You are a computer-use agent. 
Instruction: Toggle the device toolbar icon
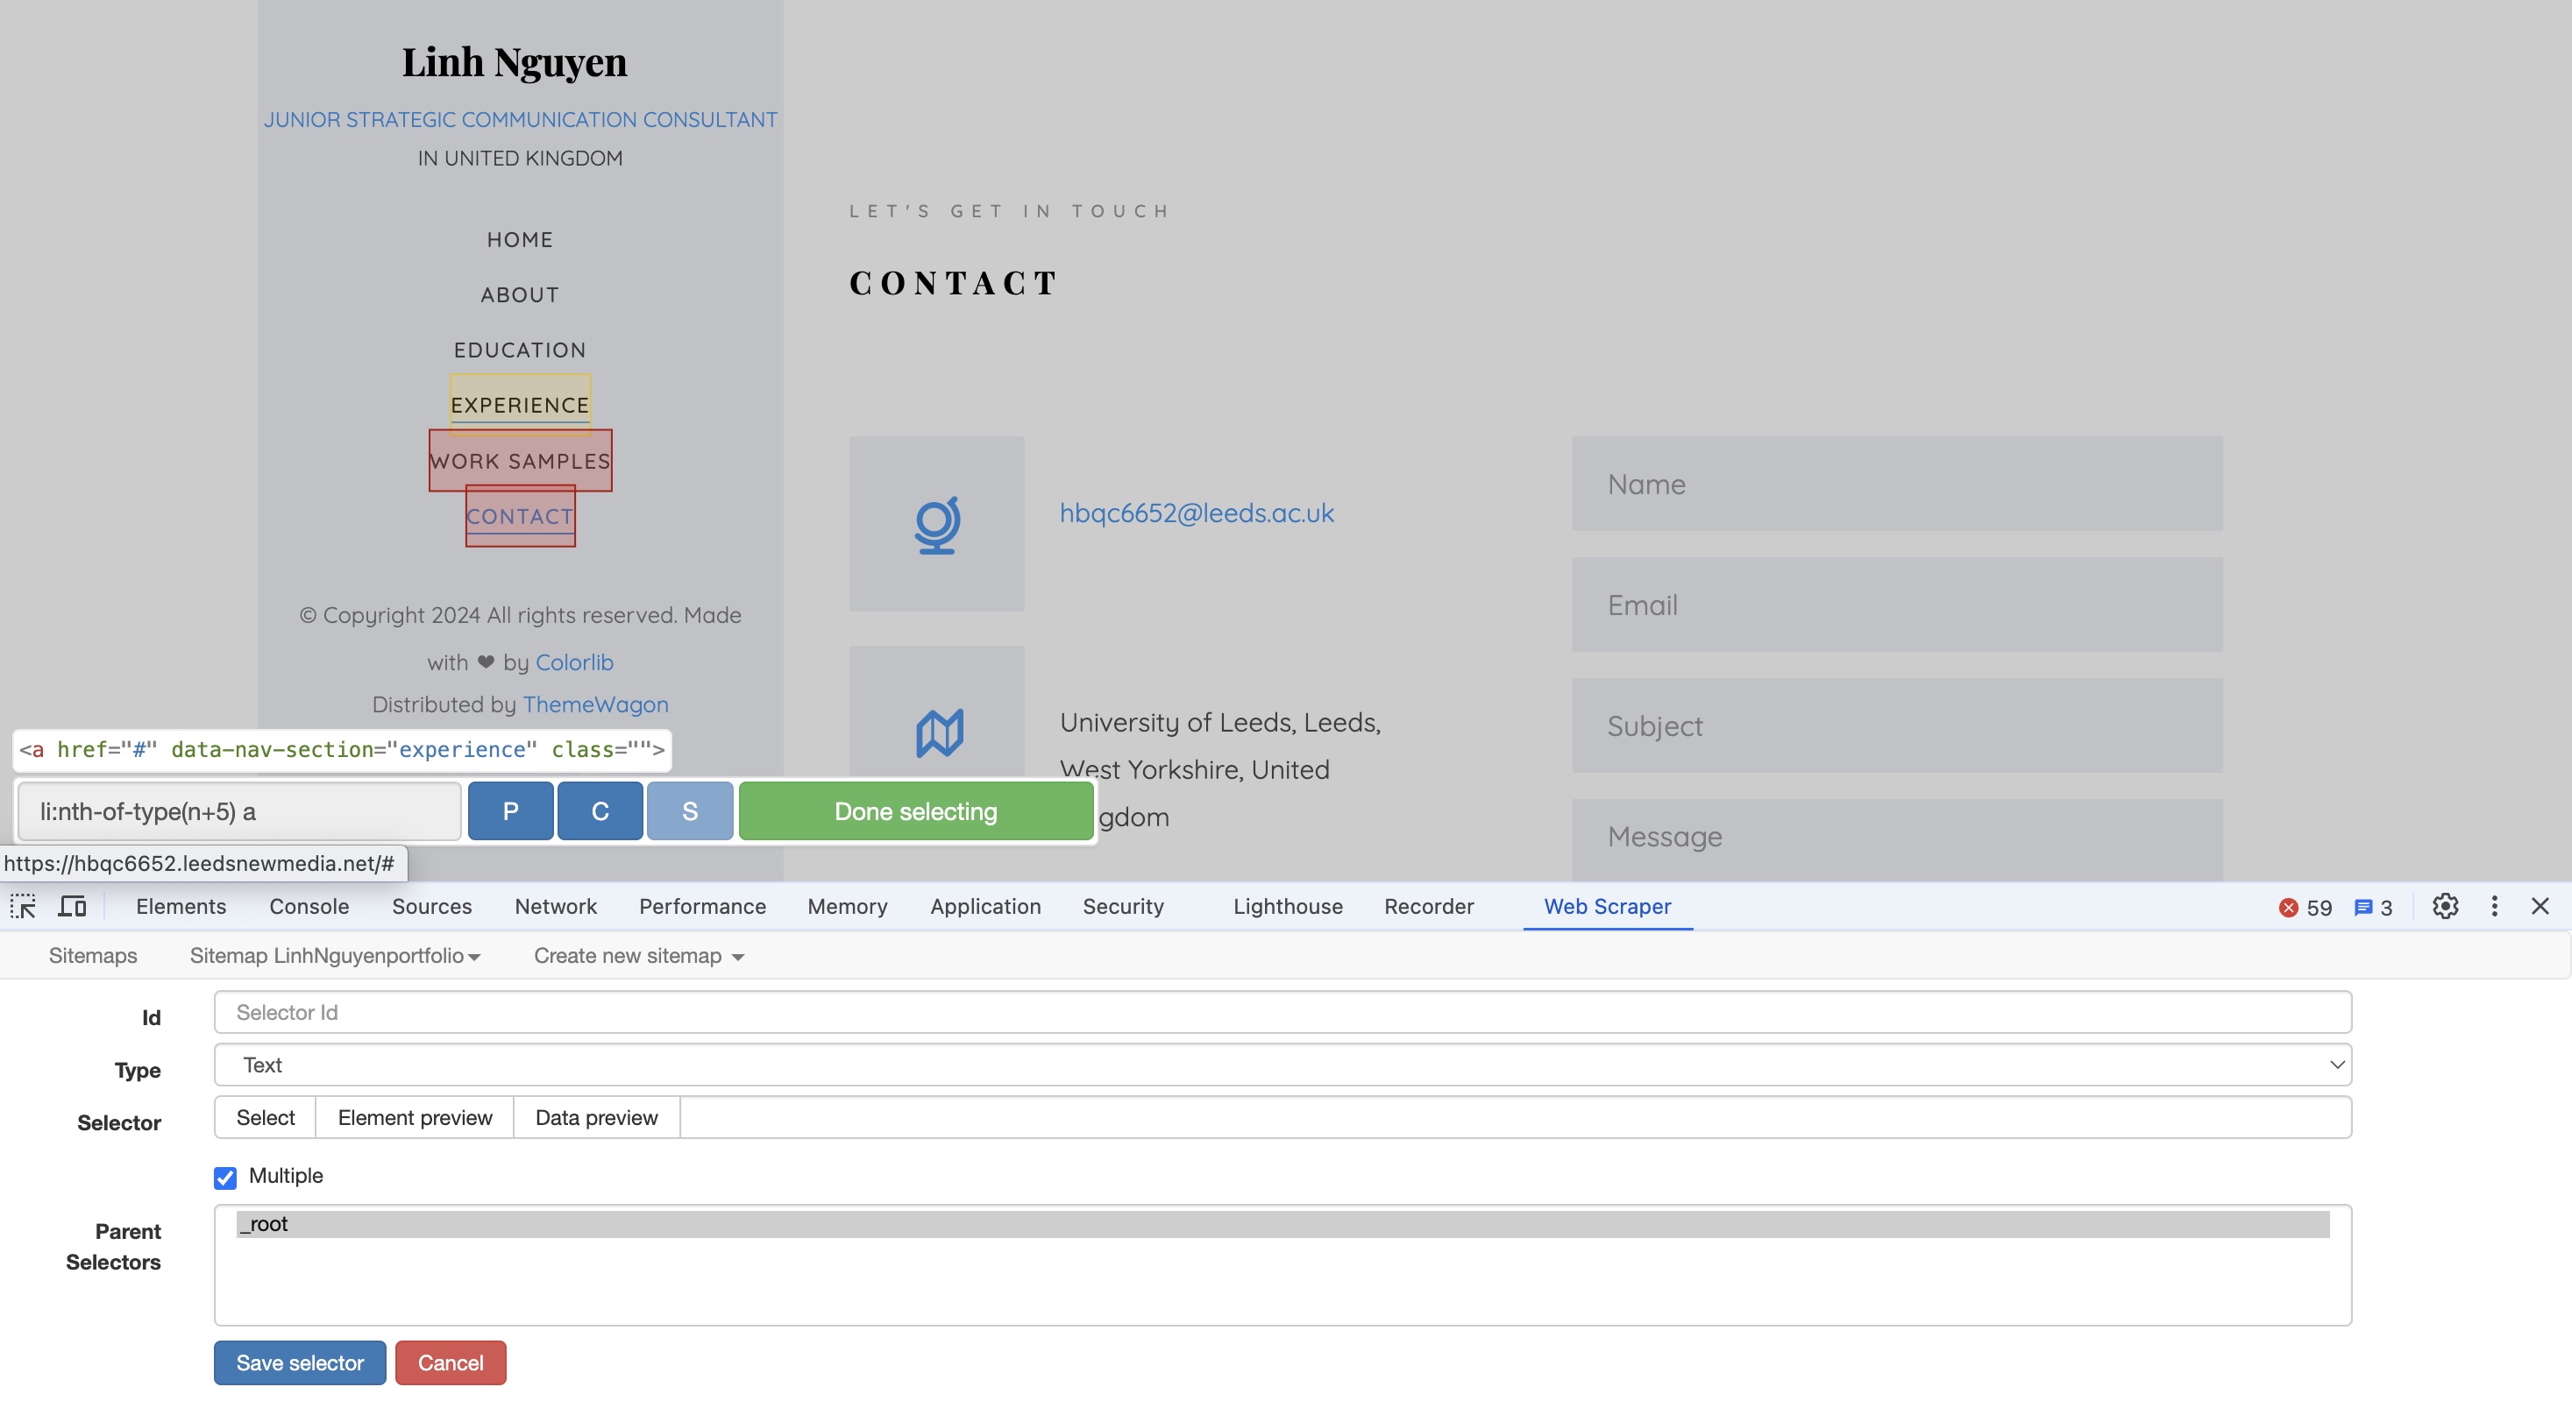tap(72, 906)
